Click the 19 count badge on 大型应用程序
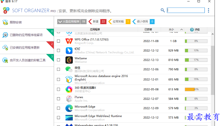This screenshot has width=222, height=126. 83,22
